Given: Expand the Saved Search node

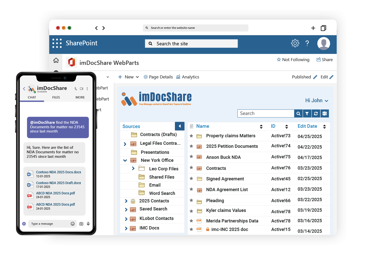Looking at the screenshot, I should pos(126,210).
